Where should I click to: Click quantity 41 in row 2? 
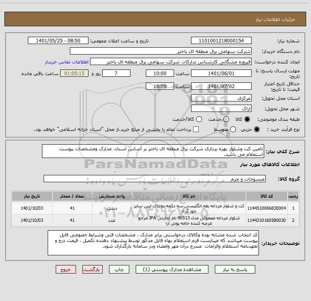pos(72,220)
